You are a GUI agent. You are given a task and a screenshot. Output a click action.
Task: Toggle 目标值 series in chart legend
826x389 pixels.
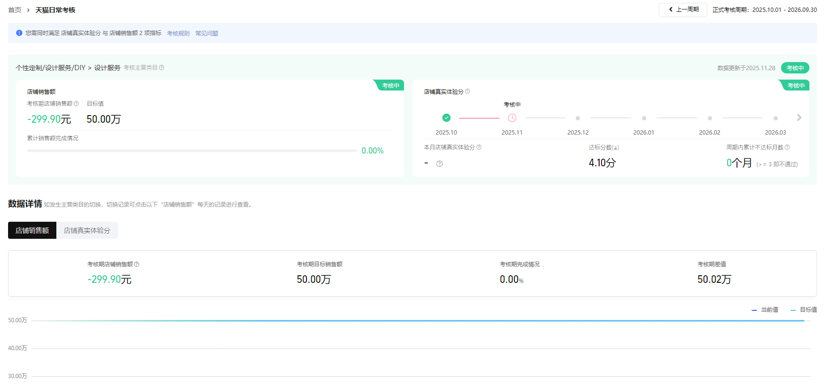[x=803, y=310]
